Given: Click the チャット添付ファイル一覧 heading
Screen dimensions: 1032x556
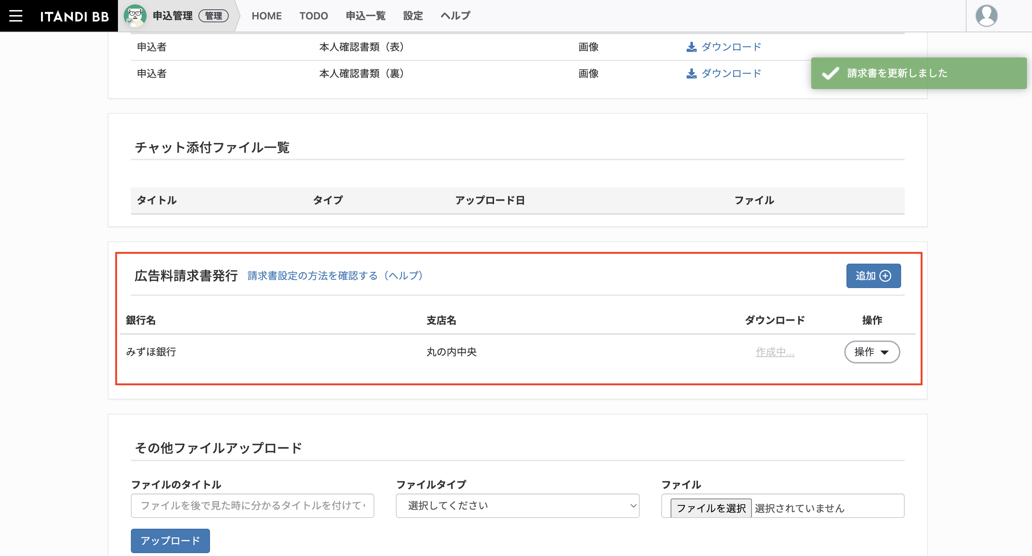Looking at the screenshot, I should pyautogui.click(x=212, y=147).
